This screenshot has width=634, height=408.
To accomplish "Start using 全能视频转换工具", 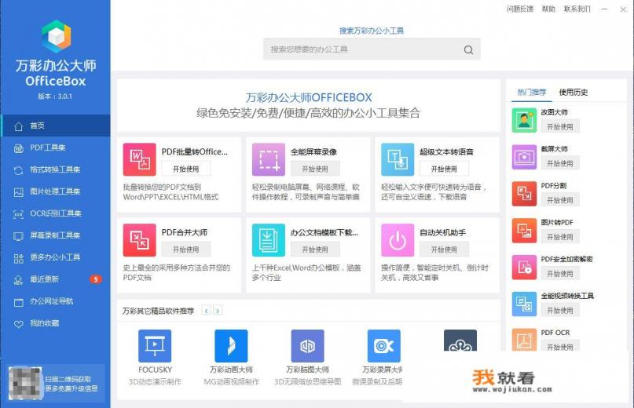I will click(x=560, y=310).
